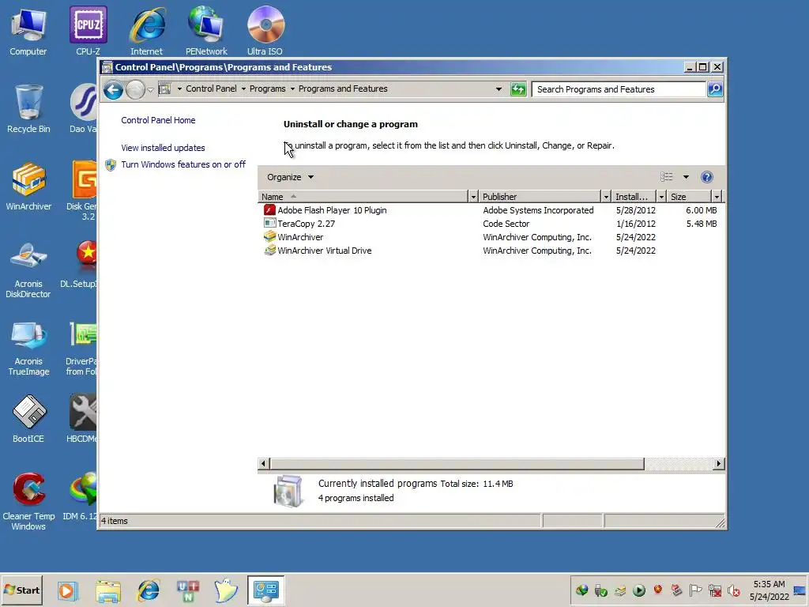
Task: Expand the address bar history dropdown
Action: pyautogui.click(x=499, y=89)
